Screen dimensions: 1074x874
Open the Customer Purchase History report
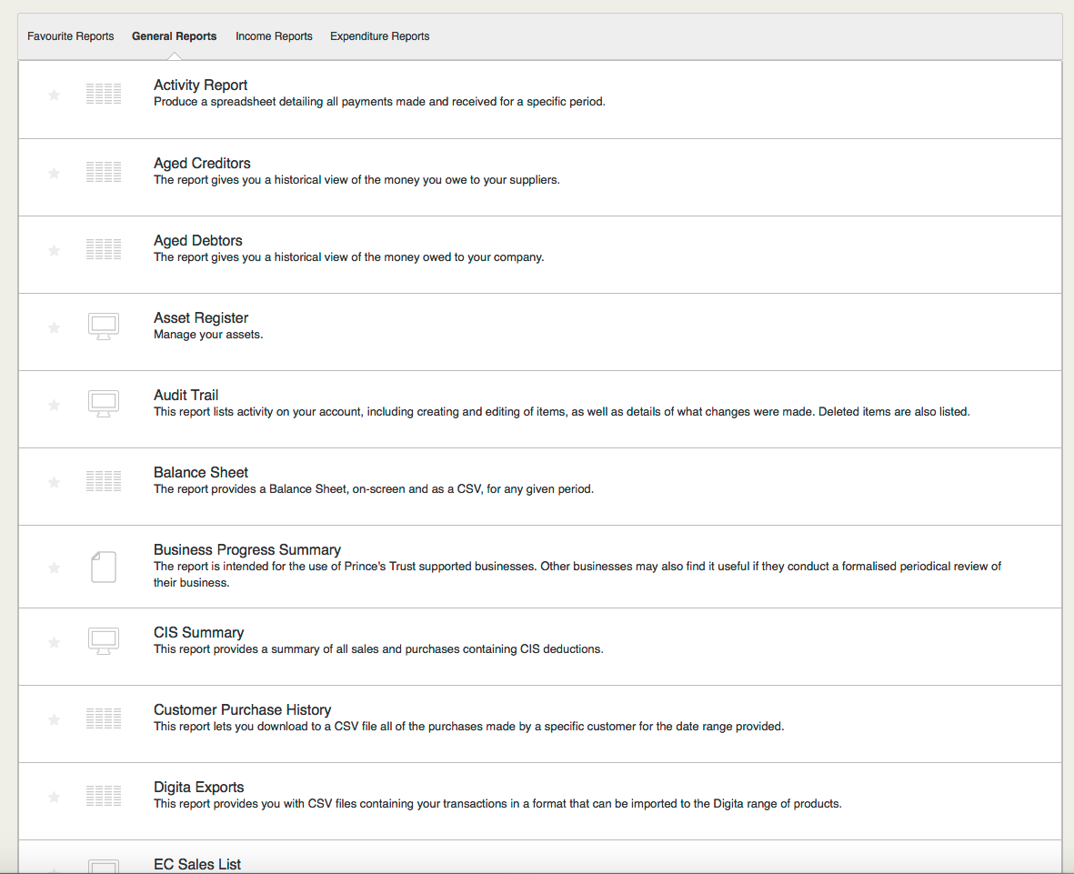tap(242, 710)
